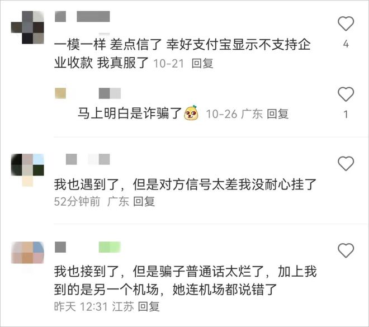The width and height of the screenshot is (369, 327).
Task: Tap heart on 我也遇到了 comment
Action: pyautogui.click(x=346, y=163)
